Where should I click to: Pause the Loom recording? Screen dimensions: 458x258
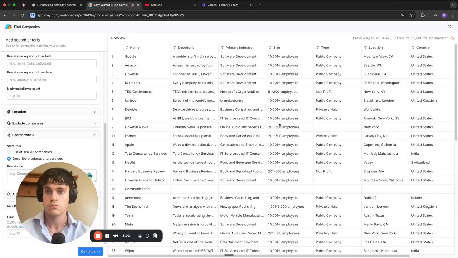pos(107,236)
